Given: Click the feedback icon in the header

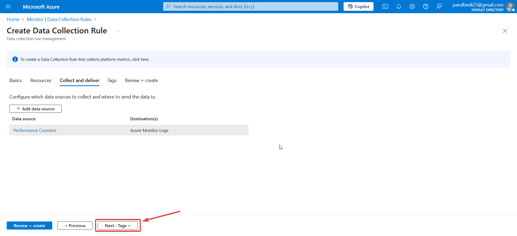Looking at the screenshot, I should click(x=439, y=6).
